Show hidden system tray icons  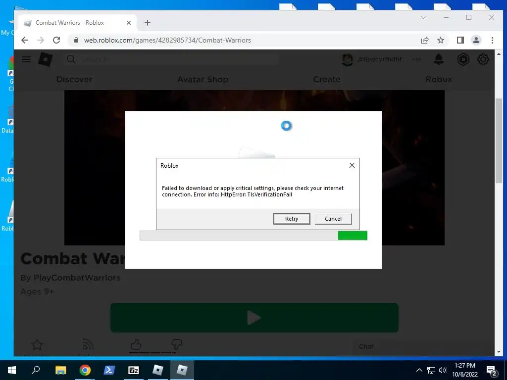coord(419,370)
